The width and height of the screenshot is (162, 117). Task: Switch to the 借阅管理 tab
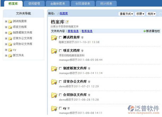click(34, 4)
